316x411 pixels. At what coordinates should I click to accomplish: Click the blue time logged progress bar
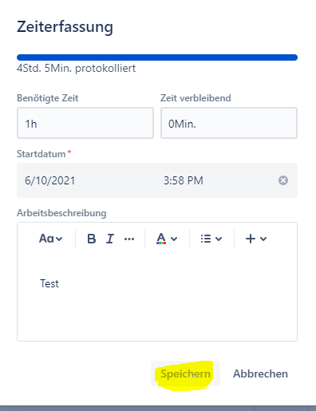point(157,57)
